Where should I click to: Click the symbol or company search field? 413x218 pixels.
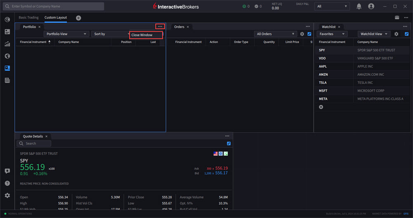tap(54, 6)
